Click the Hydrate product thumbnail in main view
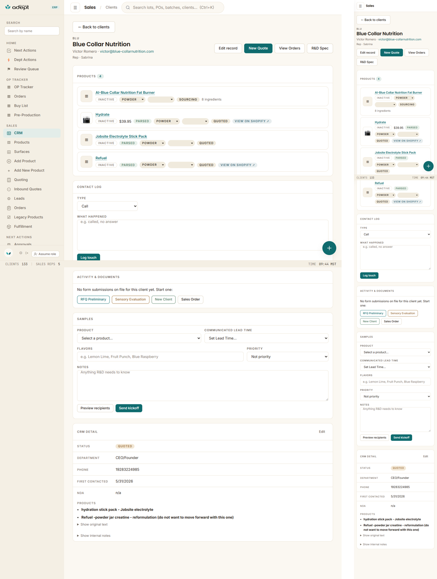This screenshot has width=437, height=579. click(x=86, y=119)
